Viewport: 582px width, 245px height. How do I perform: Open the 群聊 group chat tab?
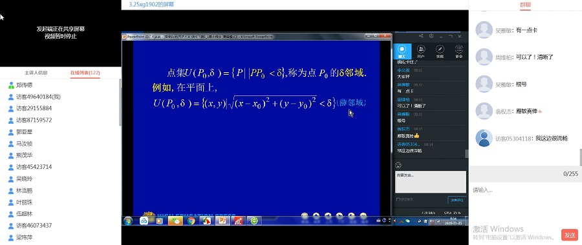[525, 5]
